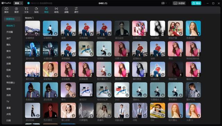Click download icon on dark blazer woman thumbnail
Image resolution: width=222 pixels, height=126 pixels.
pyautogui.click(x=127, y=33)
